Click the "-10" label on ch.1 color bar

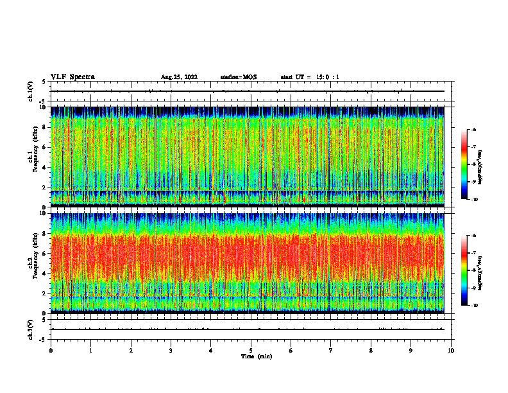pyautogui.click(x=474, y=200)
